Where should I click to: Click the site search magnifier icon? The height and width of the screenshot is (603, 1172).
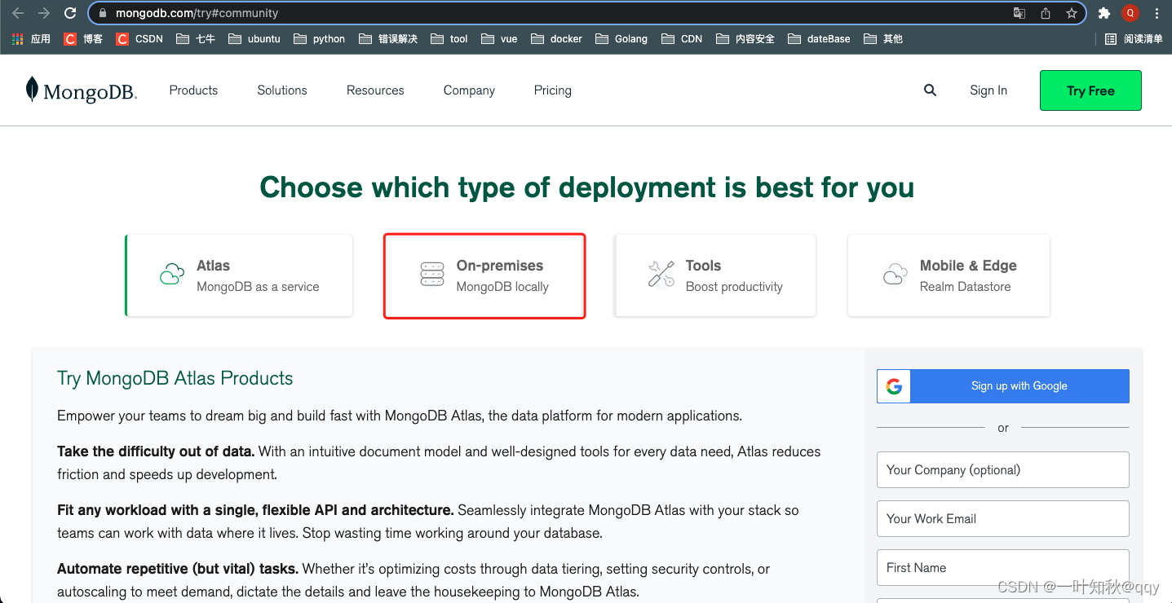tap(930, 90)
